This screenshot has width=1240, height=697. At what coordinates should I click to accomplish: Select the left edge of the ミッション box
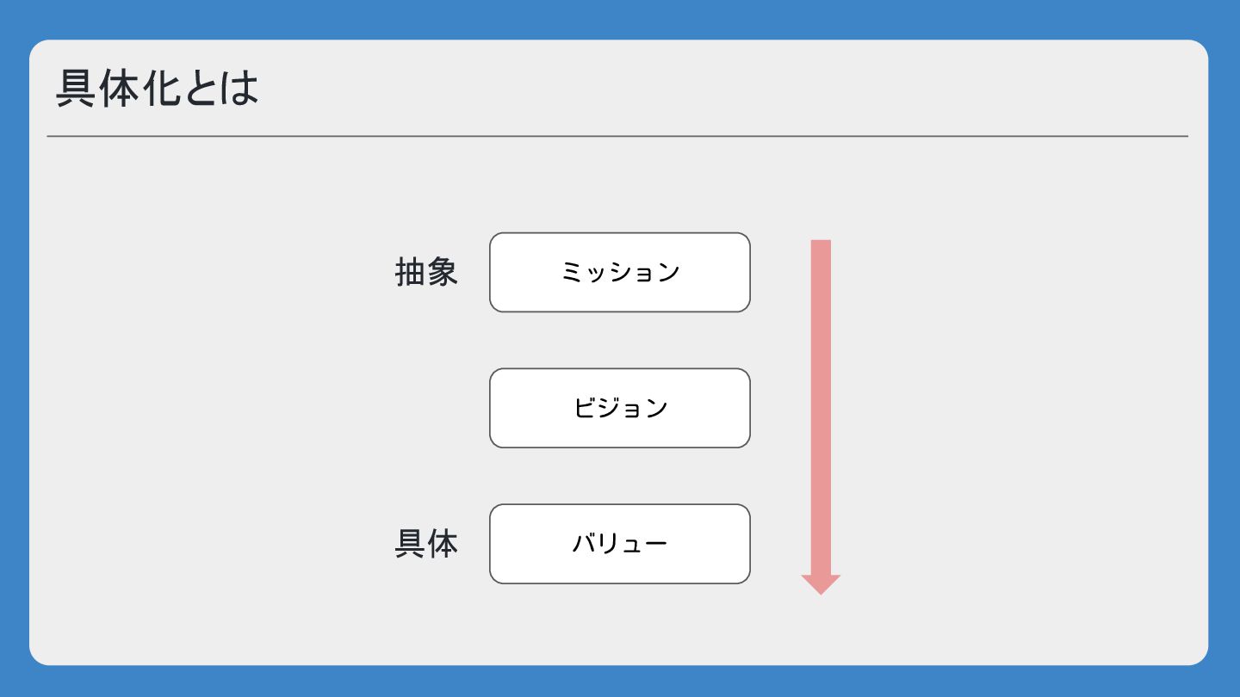click(x=490, y=272)
